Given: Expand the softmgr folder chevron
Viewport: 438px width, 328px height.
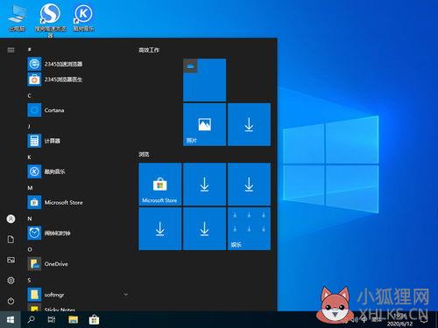Looking at the screenshot, I should [x=126, y=295].
